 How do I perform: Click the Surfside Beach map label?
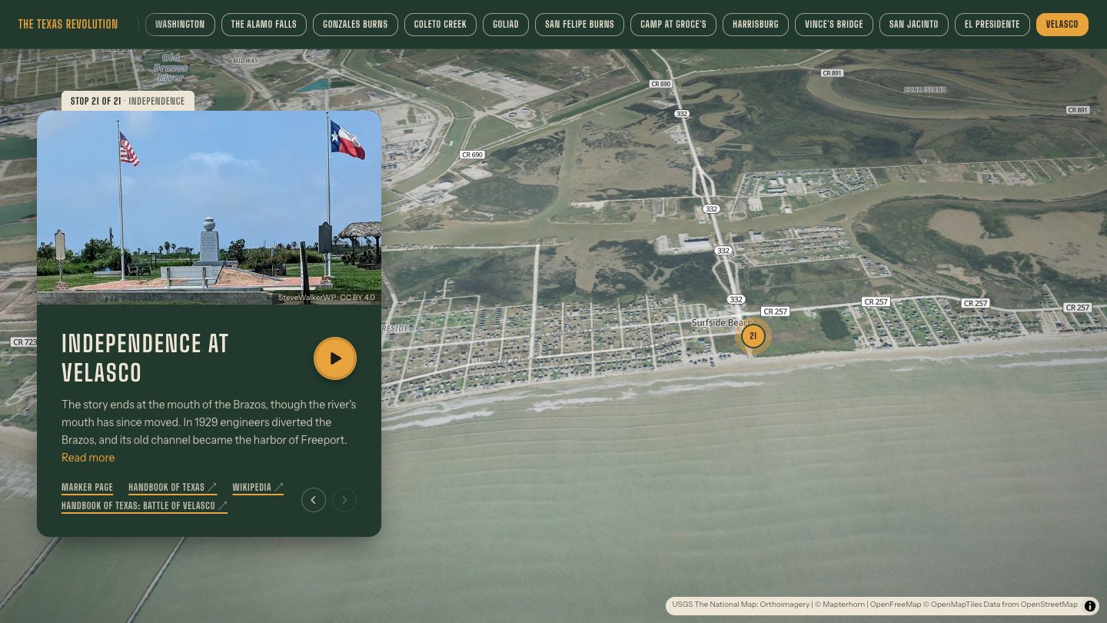[x=721, y=323]
